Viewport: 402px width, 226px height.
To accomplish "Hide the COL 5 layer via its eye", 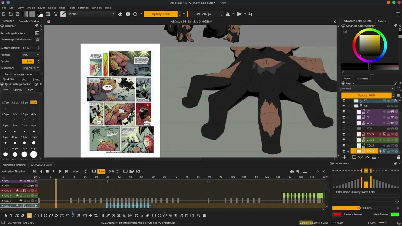I will (x=344, y=134).
